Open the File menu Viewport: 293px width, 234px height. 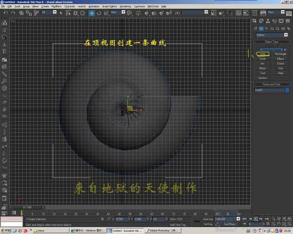coord(3,6)
